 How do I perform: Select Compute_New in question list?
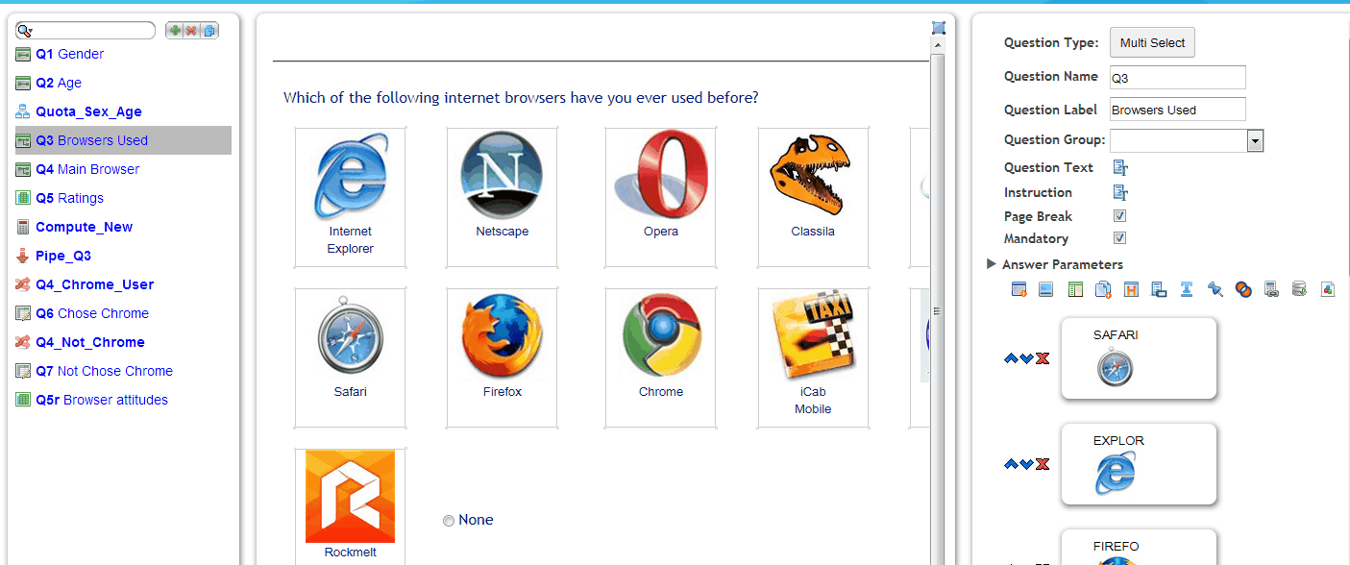[x=84, y=227]
